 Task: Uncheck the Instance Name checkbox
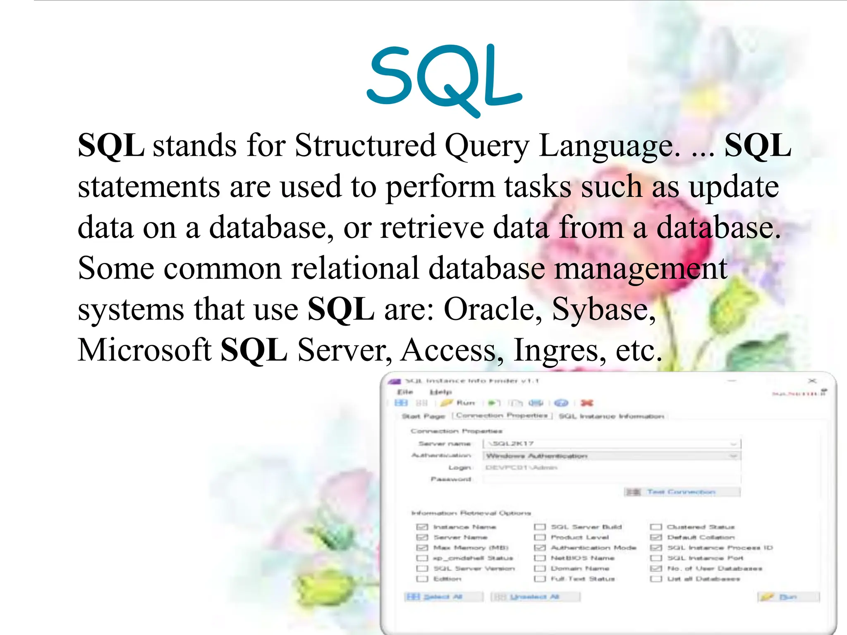(x=422, y=527)
